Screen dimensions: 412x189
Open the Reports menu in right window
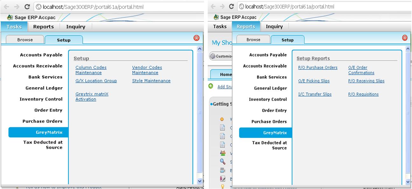(246, 26)
